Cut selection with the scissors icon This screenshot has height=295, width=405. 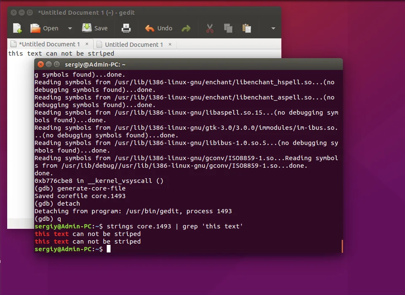pos(210,28)
